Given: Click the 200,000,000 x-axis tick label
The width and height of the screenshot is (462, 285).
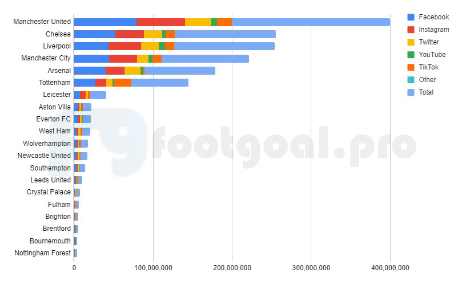Looking at the screenshot, I should (232, 268).
